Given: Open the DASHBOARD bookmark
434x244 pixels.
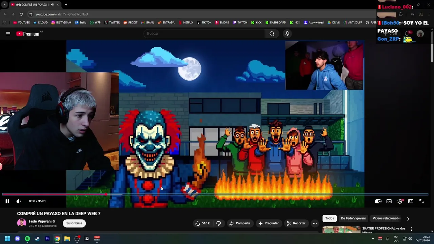Looking at the screenshot, I should (x=275, y=23).
